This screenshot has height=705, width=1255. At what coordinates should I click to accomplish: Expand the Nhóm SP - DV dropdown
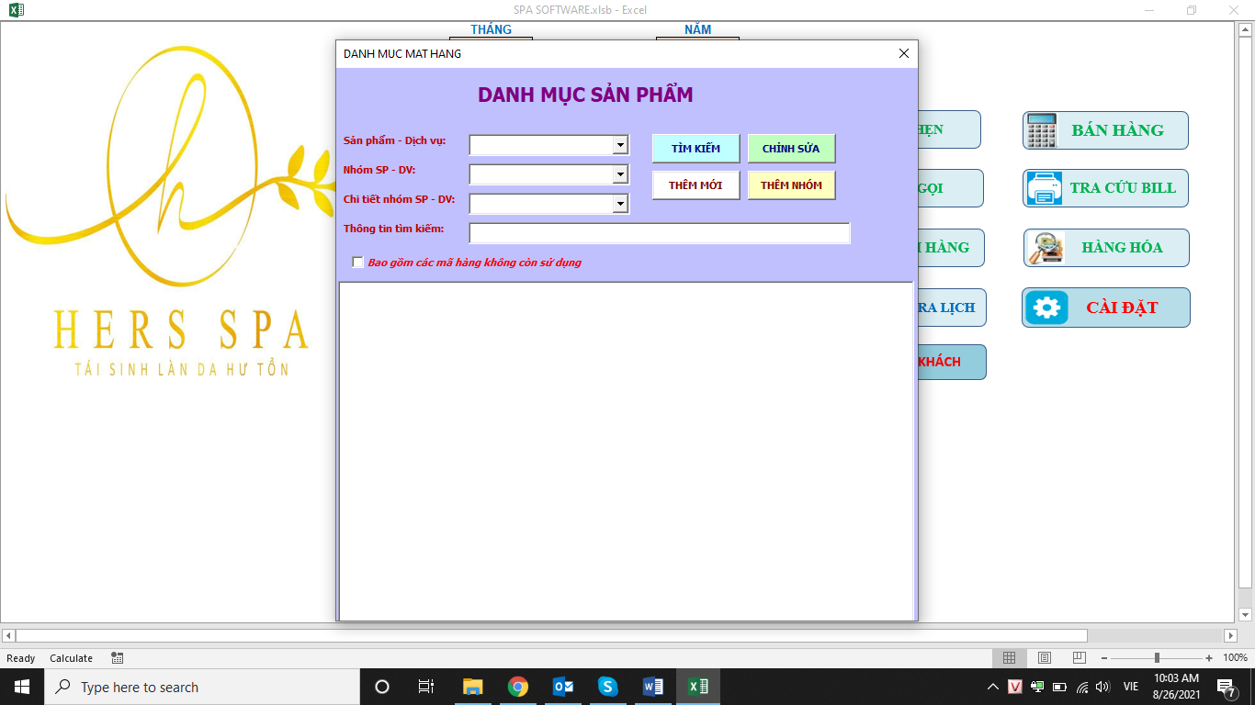coord(620,174)
